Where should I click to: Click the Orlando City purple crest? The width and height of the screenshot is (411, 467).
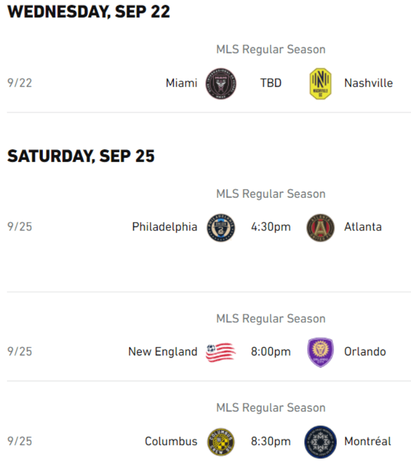[320, 352]
